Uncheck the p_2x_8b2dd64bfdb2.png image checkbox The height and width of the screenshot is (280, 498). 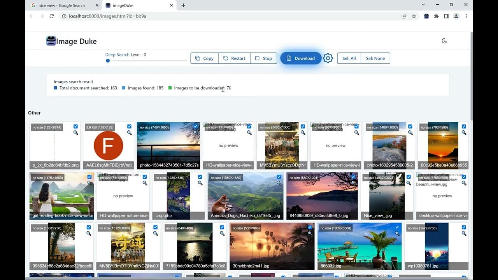pos(75,126)
